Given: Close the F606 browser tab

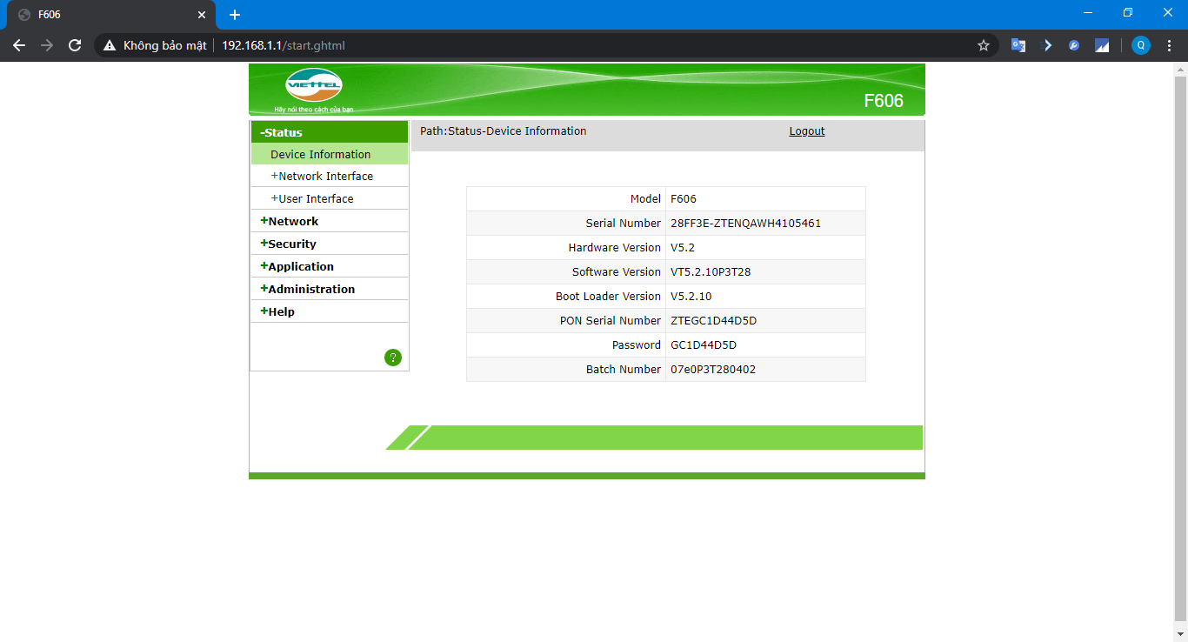Looking at the screenshot, I should (x=202, y=15).
